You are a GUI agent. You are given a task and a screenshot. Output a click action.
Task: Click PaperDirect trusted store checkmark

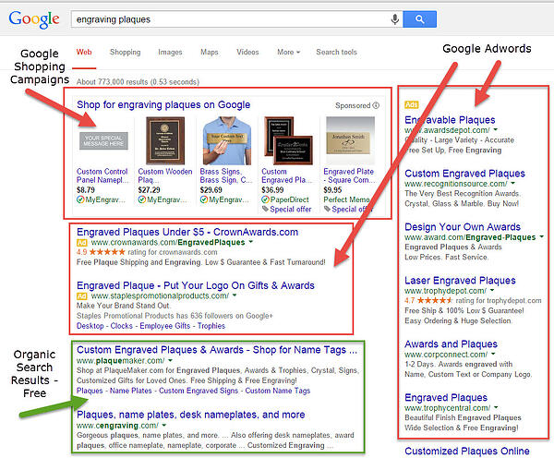265,199
